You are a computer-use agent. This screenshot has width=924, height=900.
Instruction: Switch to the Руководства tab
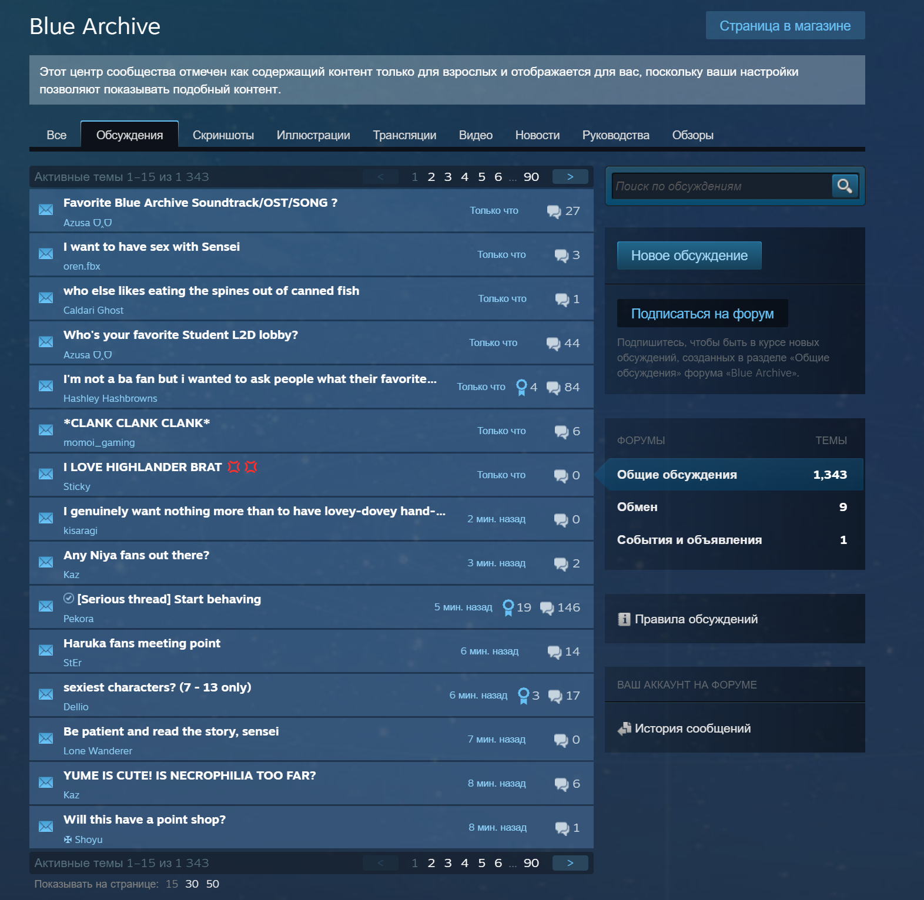(615, 135)
